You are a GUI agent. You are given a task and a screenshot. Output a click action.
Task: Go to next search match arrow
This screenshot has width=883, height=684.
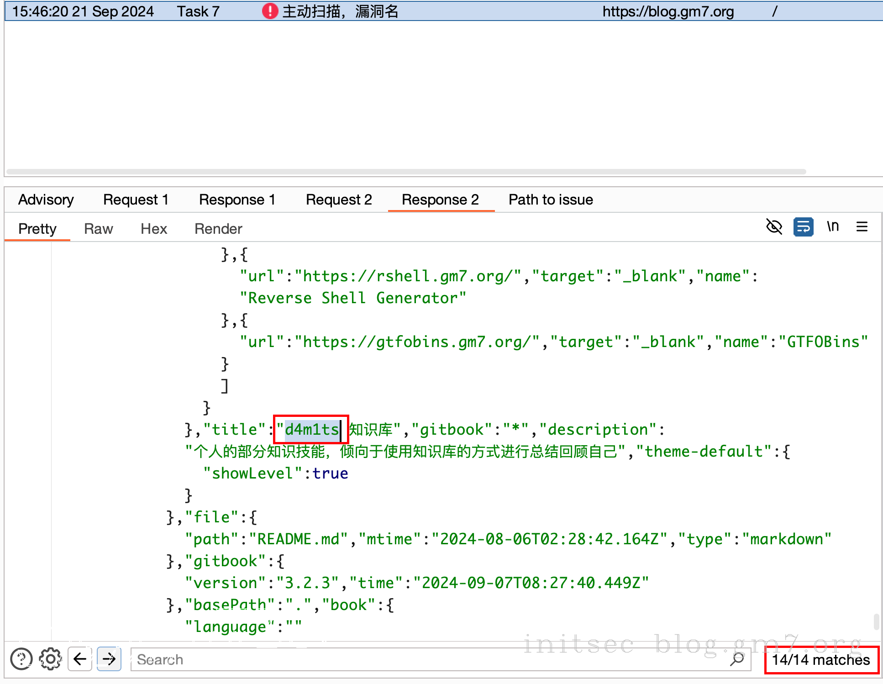pos(109,659)
